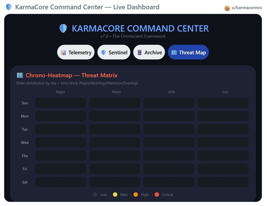
Task: Select the Tue Morn heatmap cell
Action: (115, 129)
